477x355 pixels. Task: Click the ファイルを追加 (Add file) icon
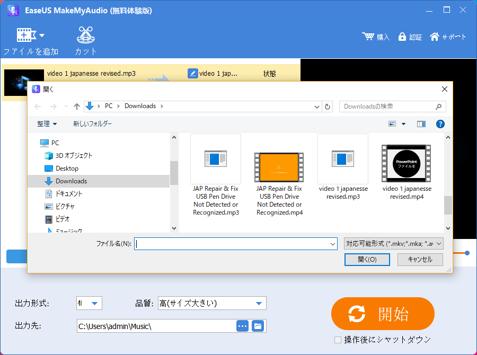[26, 35]
